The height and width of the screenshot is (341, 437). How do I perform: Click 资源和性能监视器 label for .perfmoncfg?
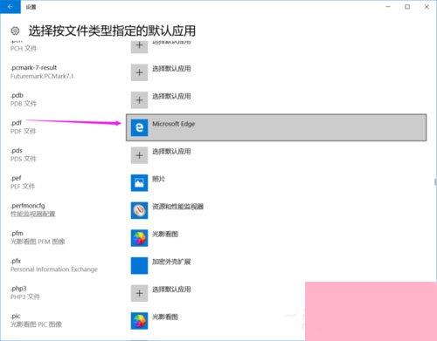coord(177,207)
